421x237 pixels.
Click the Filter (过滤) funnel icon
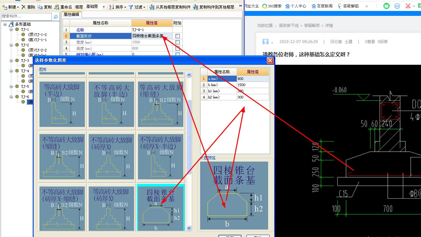[131, 7]
